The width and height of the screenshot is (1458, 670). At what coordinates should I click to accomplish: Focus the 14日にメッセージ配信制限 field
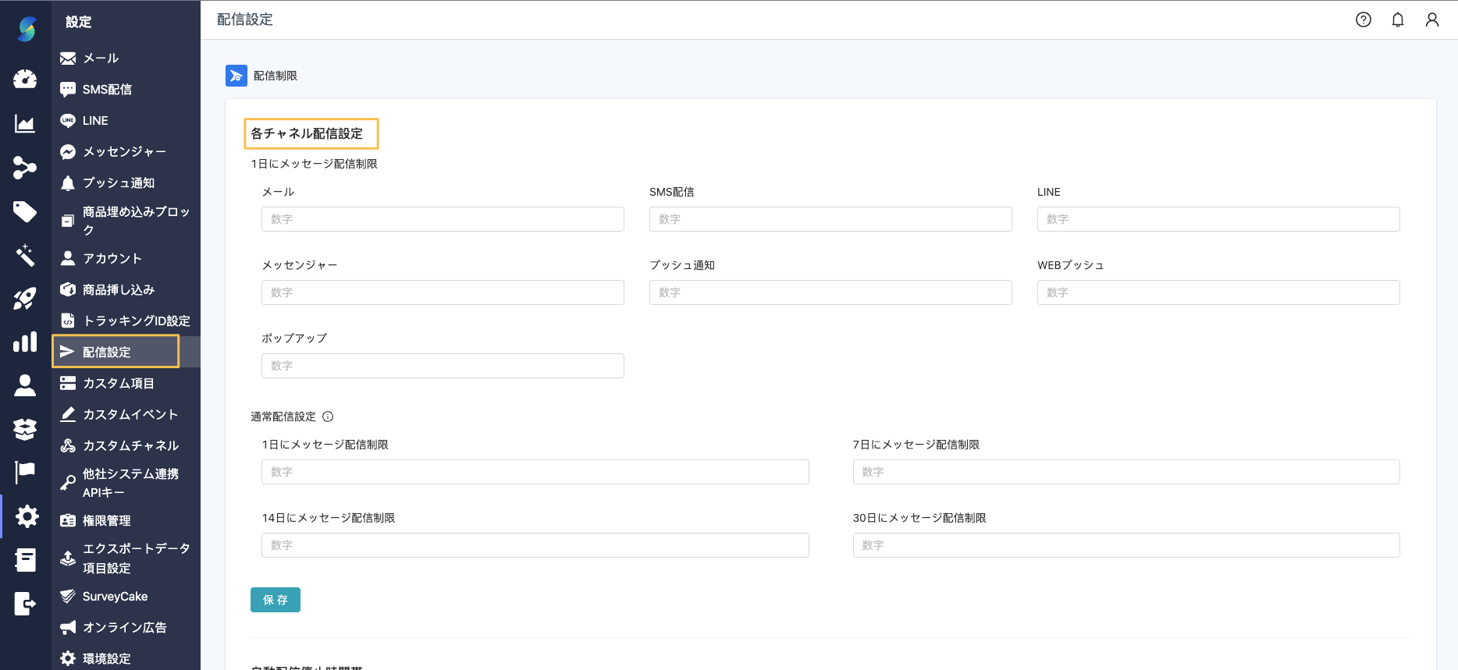535,545
